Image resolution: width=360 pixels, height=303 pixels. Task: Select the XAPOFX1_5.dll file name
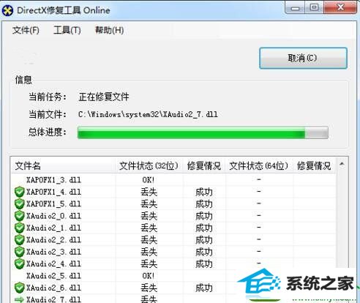(x=53, y=204)
